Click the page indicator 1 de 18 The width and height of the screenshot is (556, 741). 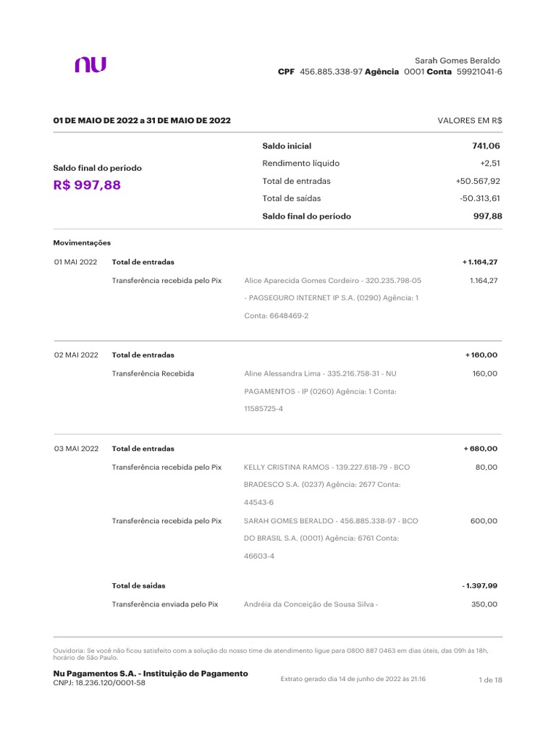tap(490, 680)
